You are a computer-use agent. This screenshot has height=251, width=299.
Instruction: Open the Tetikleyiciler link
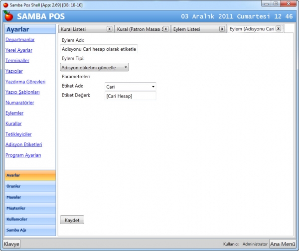18,134
